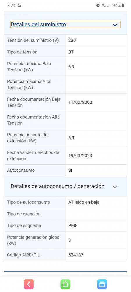The height and width of the screenshot is (292, 131).
Task: Tap the Wi-Fi status icon
Action: tap(103, 5)
